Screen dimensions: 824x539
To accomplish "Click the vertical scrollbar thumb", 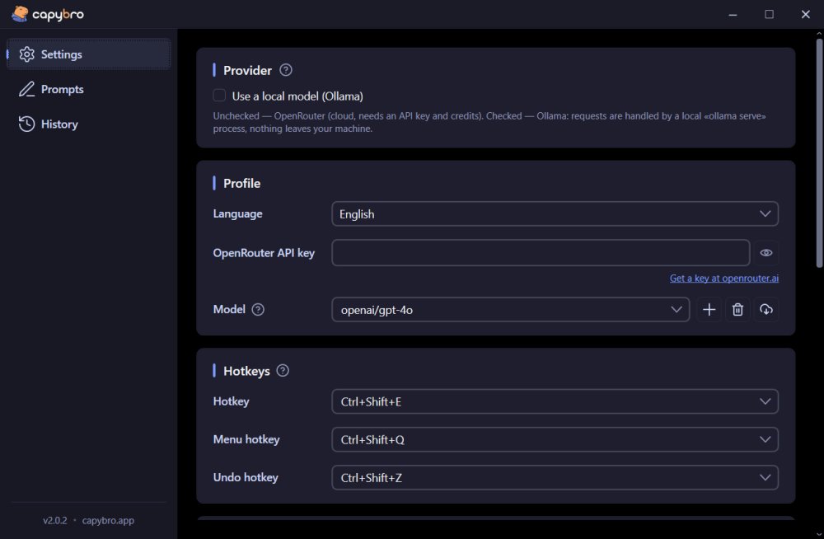I will [x=819, y=152].
